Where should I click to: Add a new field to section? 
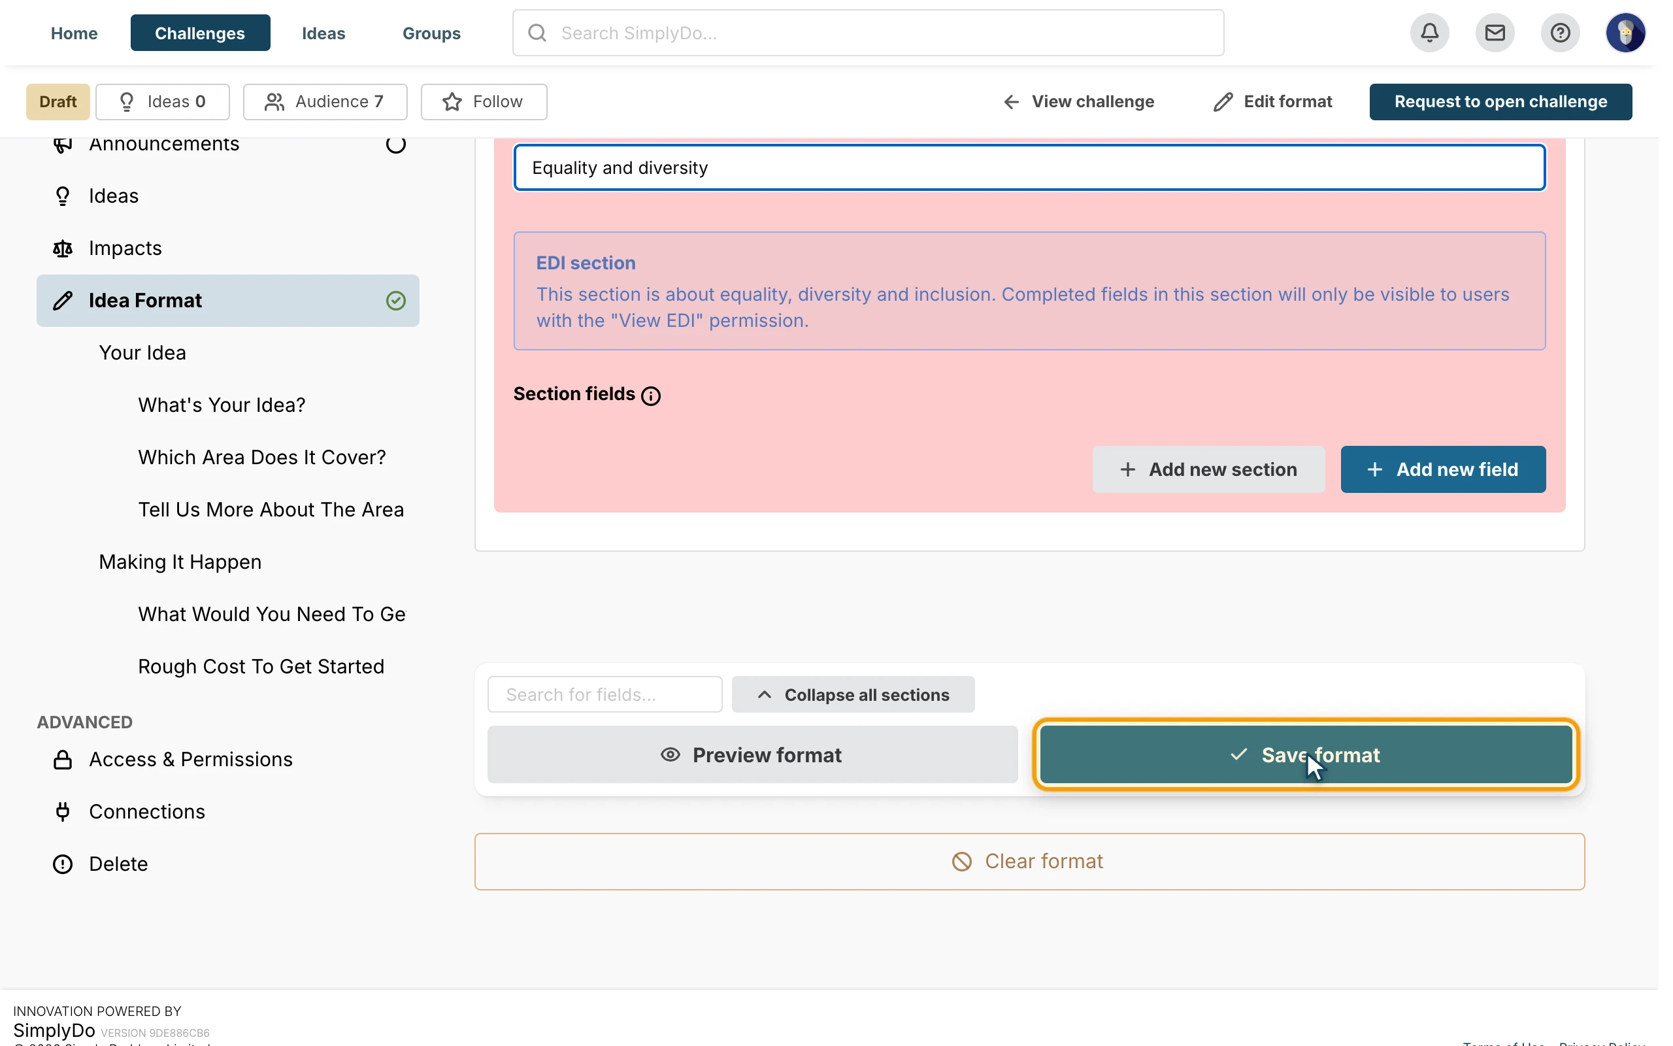(1443, 470)
